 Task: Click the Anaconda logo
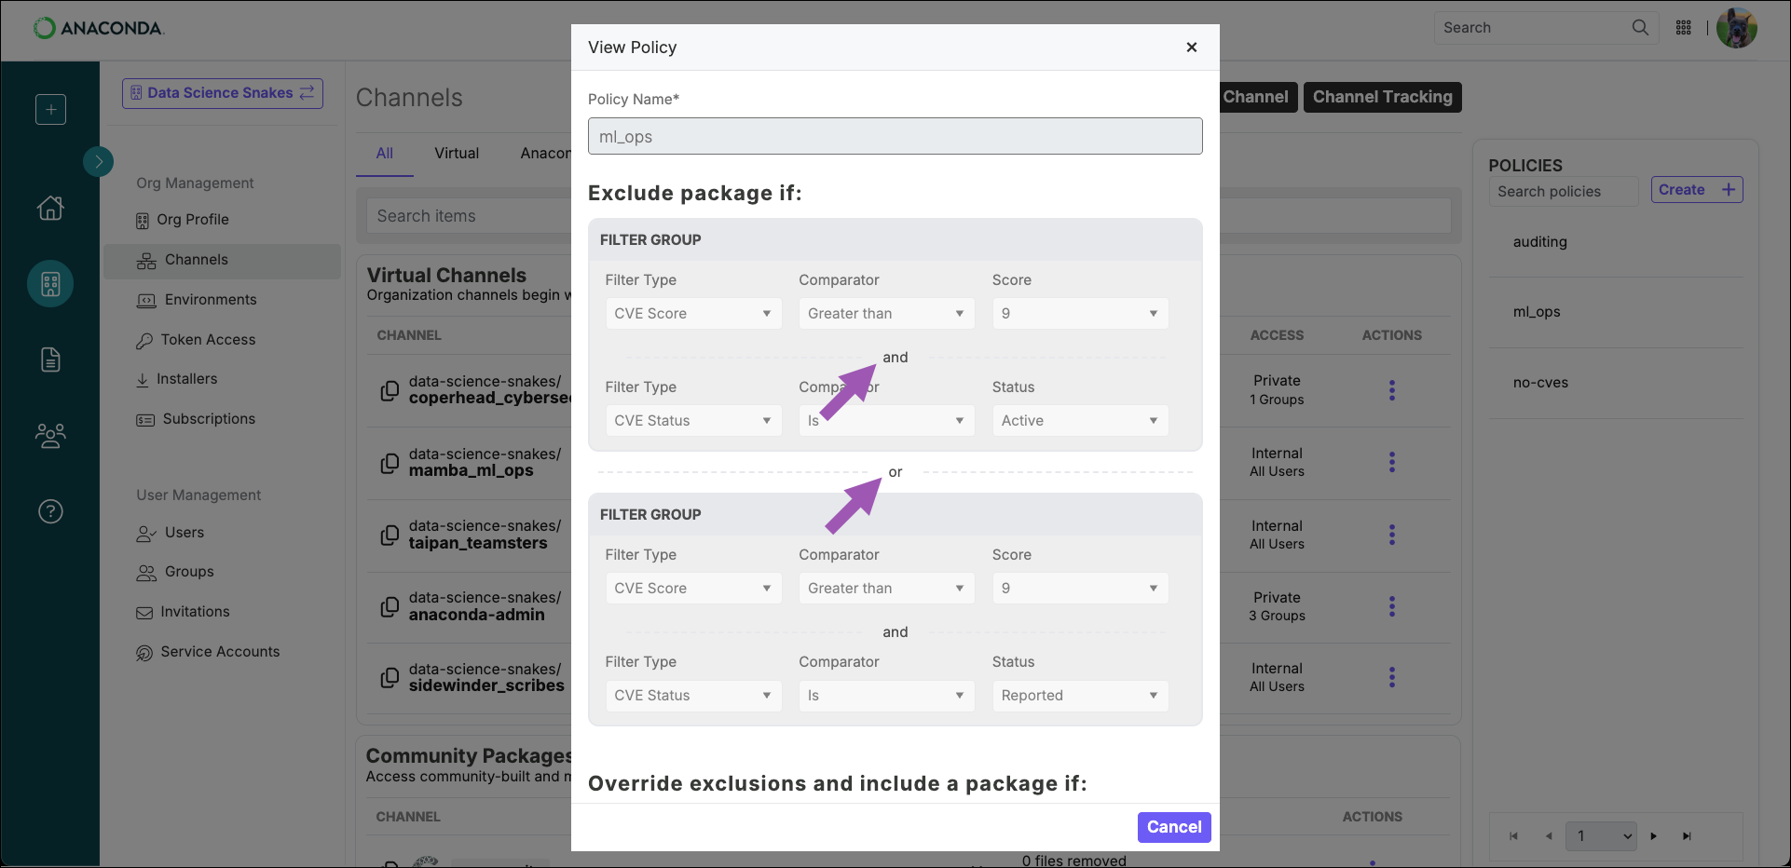[98, 28]
